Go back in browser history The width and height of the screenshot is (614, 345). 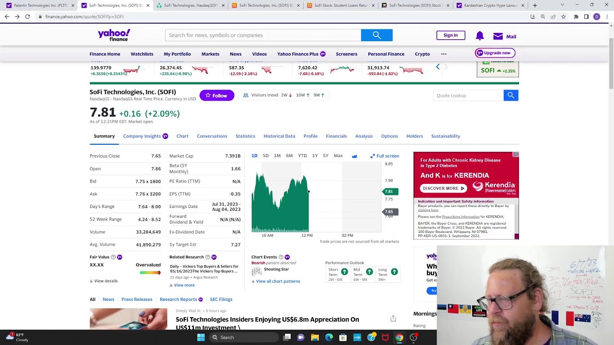7,16
